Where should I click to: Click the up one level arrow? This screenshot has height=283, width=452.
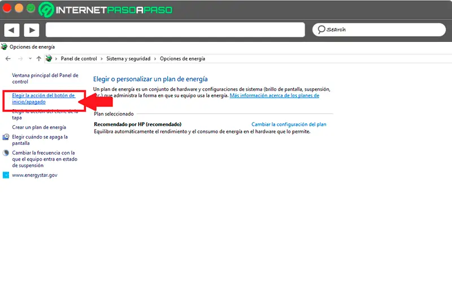click(x=38, y=59)
